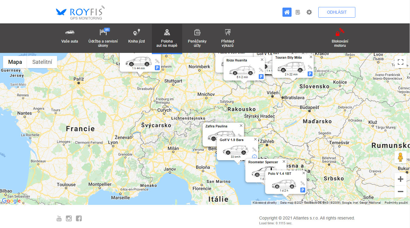410x228 pixels.
Task: Close the Touran Bily Miša popup
Action: [x=311, y=57]
